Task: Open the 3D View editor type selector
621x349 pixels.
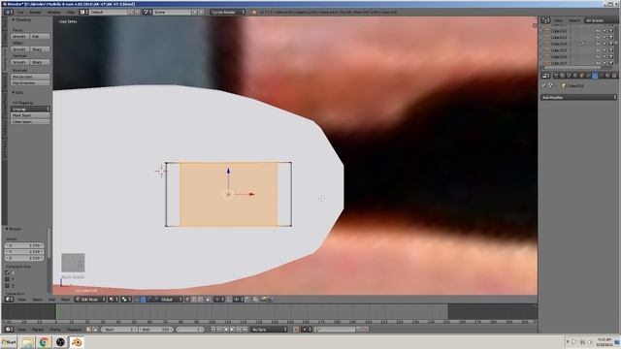Action: pyautogui.click(x=9, y=300)
